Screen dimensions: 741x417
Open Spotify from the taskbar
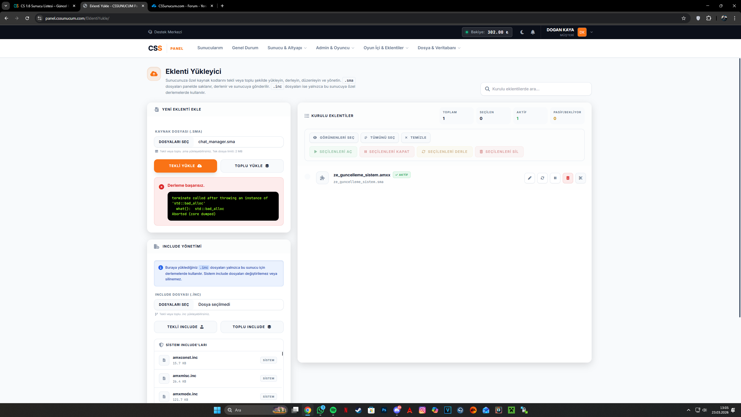(333, 410)
